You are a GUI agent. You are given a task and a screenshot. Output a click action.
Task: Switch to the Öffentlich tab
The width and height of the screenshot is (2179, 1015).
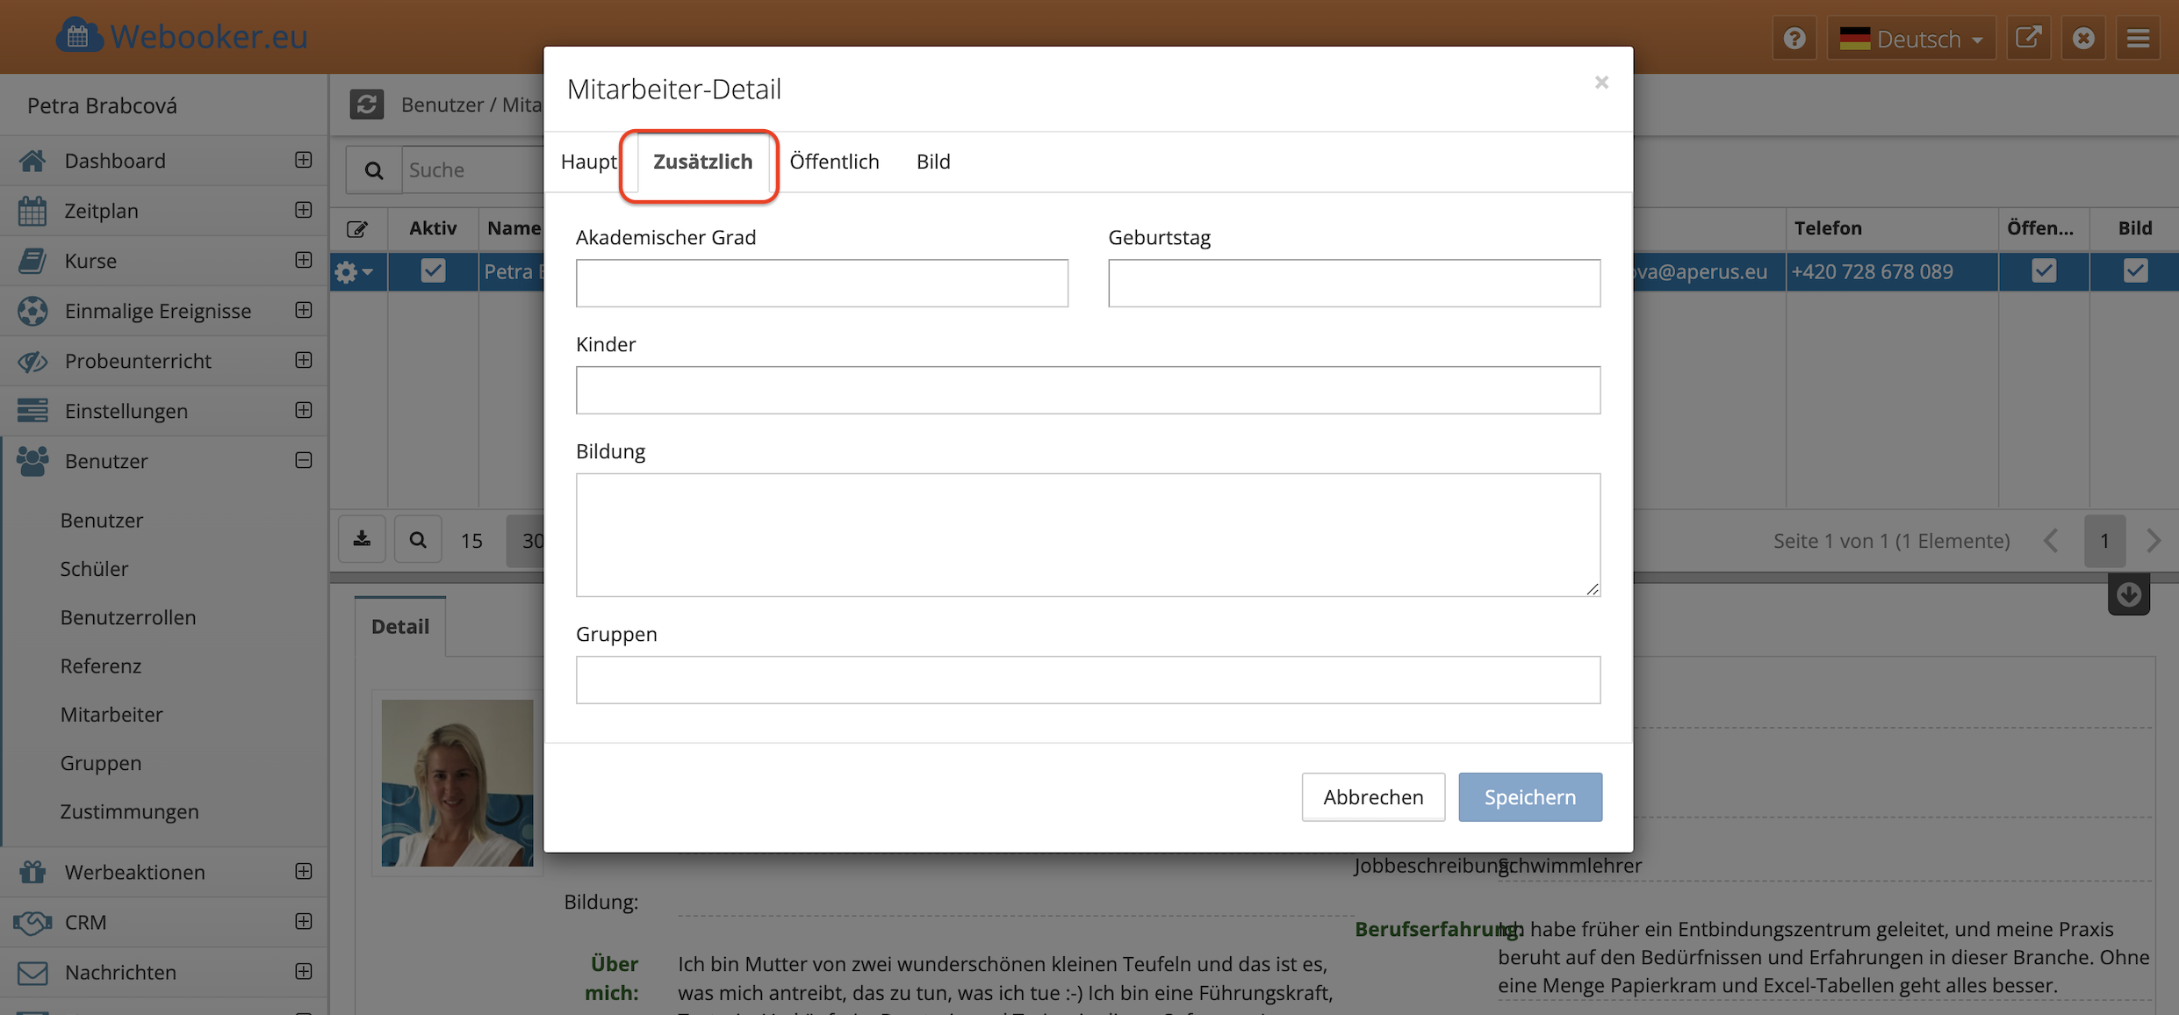pyautogui.click(x=834, y=162)
